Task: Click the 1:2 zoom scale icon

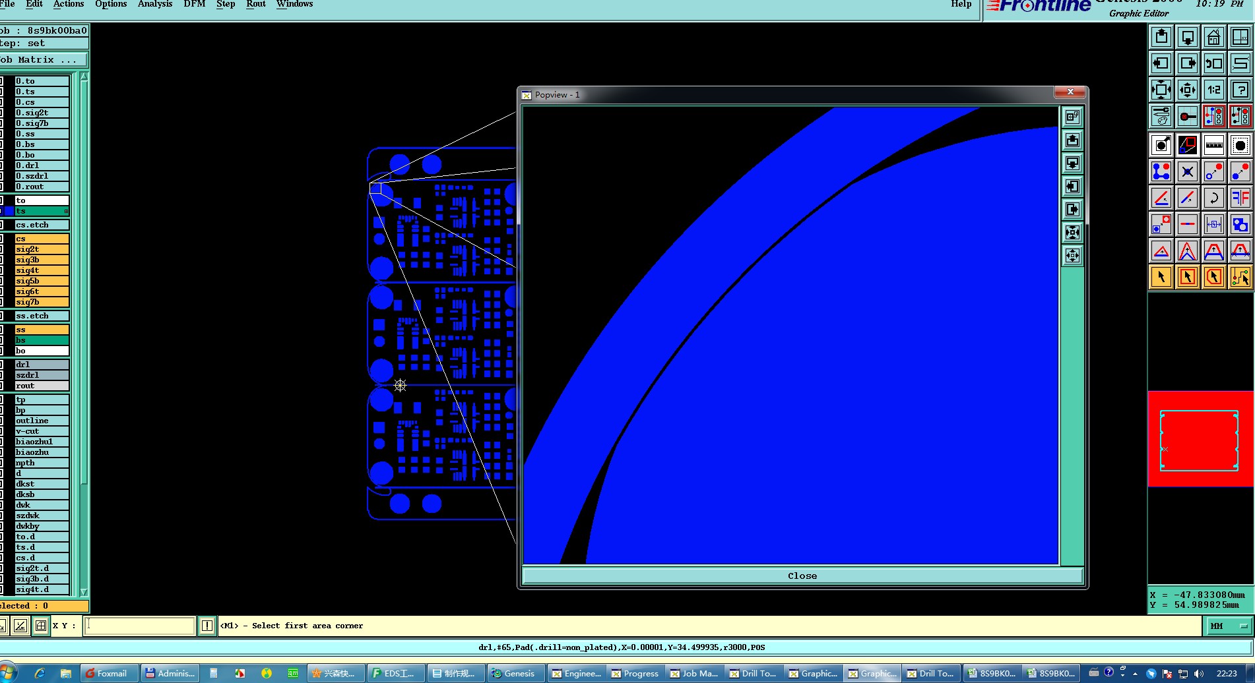Action: (x=1214, y=90)
